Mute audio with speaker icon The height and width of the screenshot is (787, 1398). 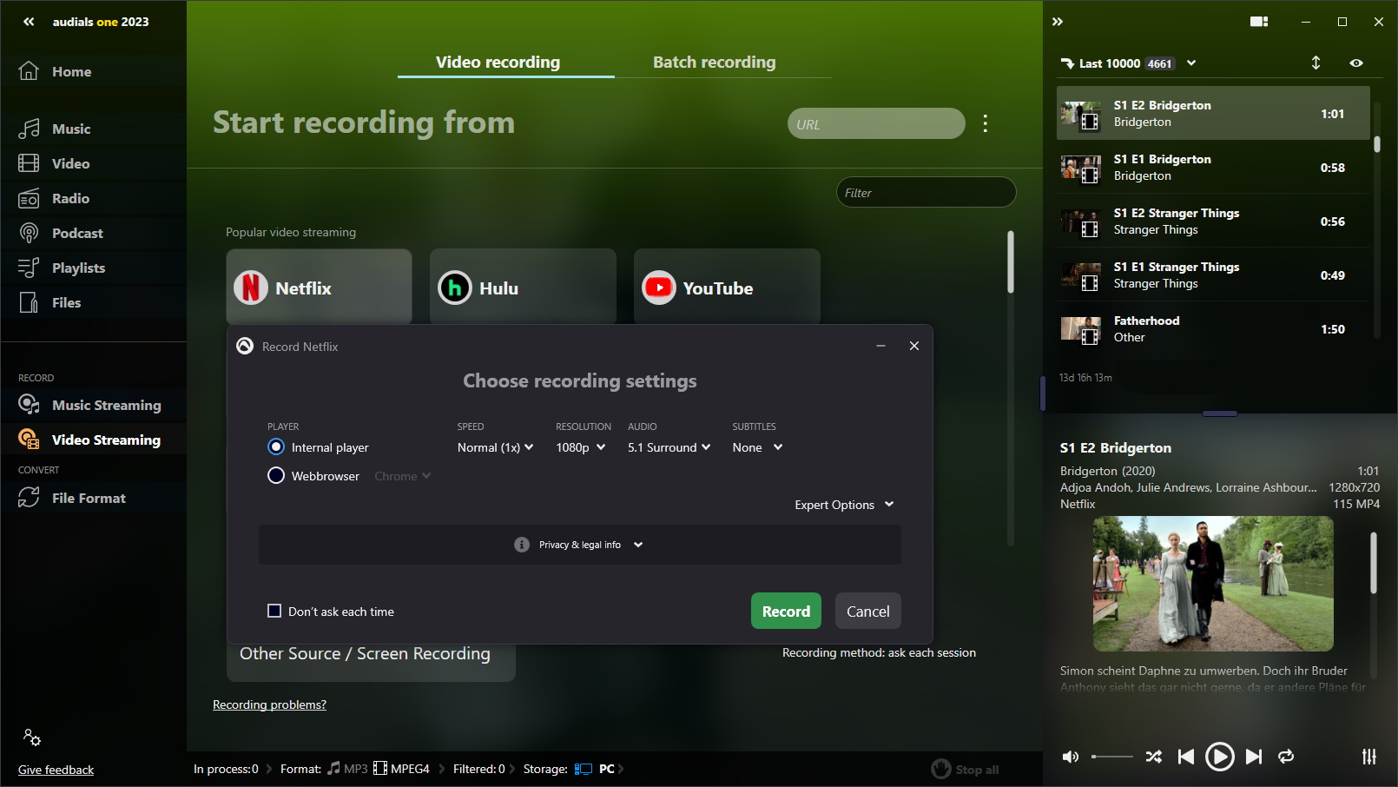pyautogui.click(x=1071, y=757)
